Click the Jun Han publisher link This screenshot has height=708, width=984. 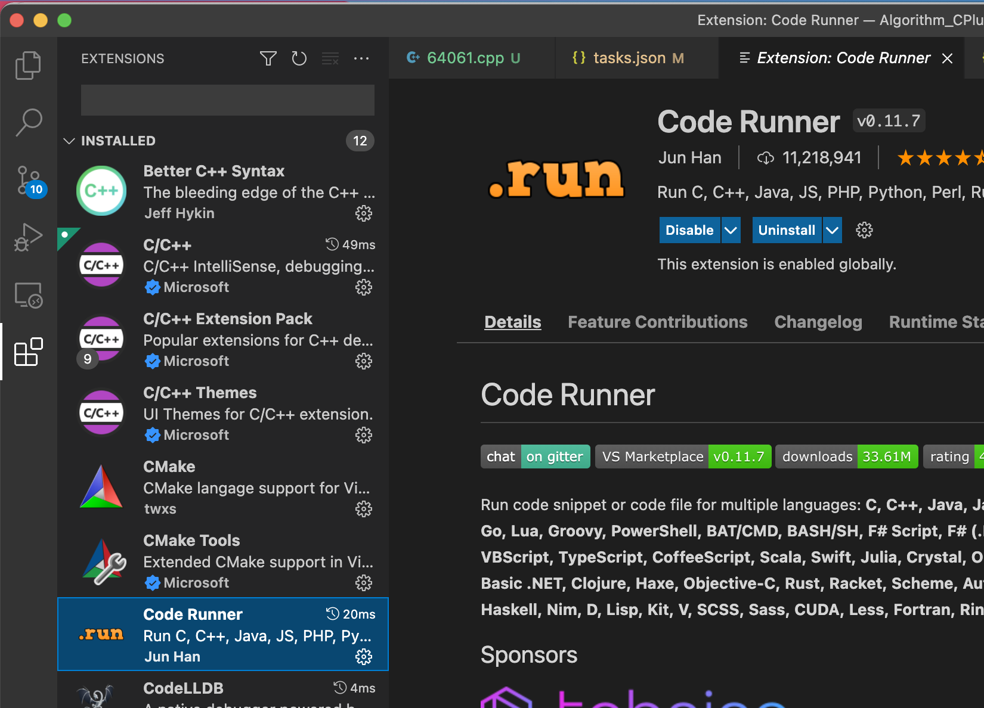coord(690,158)
